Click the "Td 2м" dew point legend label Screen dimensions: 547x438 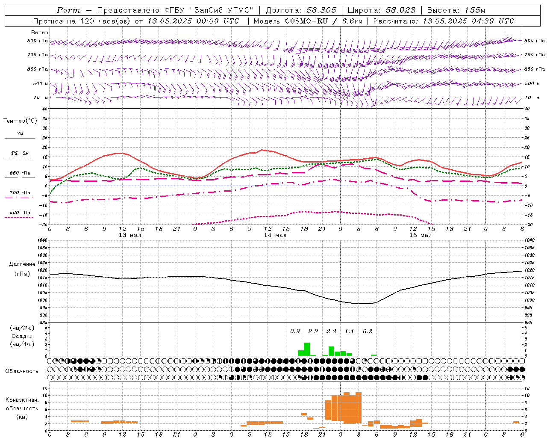[20, 153]
